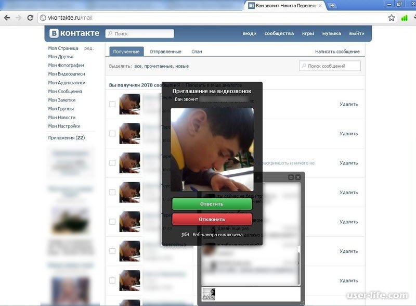Open люди in top navigation
The height and width of the screenshot is (306, 416).
tap(250, 33)
